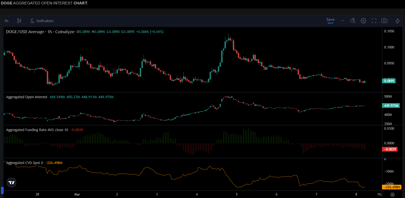Select the Aggregated Open Interest indicator label

27,97
